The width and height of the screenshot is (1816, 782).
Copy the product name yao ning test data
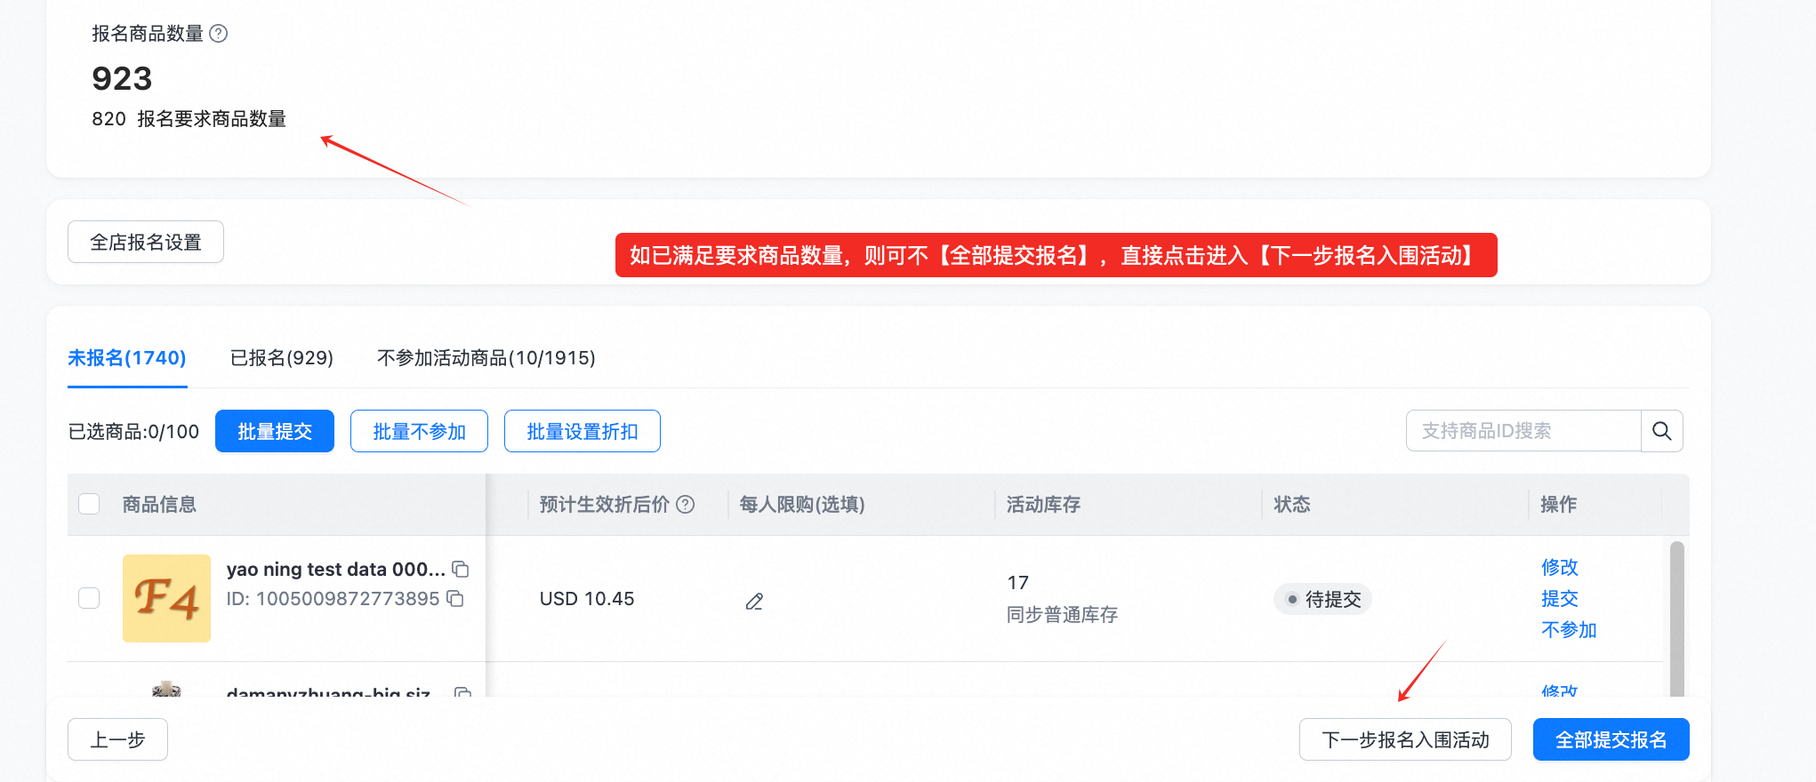pos(462,569)
